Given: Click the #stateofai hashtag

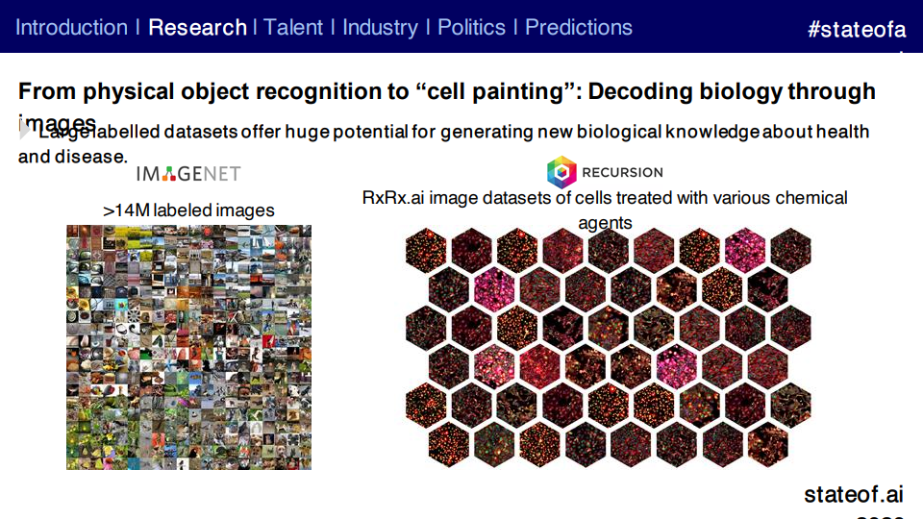Looking at the screenshot, I should [857, 29].
